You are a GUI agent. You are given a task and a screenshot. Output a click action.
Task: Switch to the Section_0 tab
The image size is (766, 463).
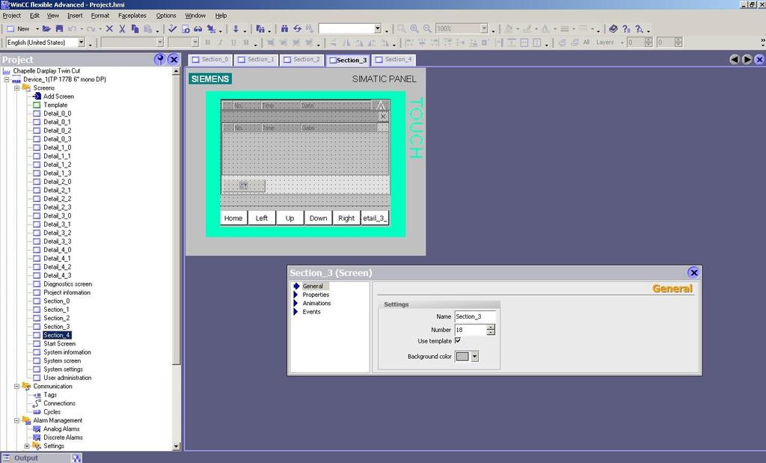210,60
